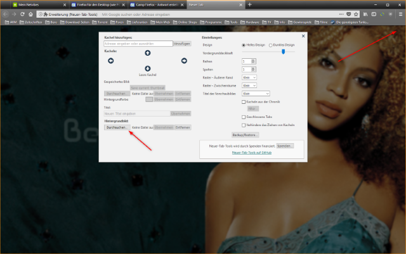Screen dimensions: 406x254
Task: Move tile left with the left arrow
Action: 111,61
